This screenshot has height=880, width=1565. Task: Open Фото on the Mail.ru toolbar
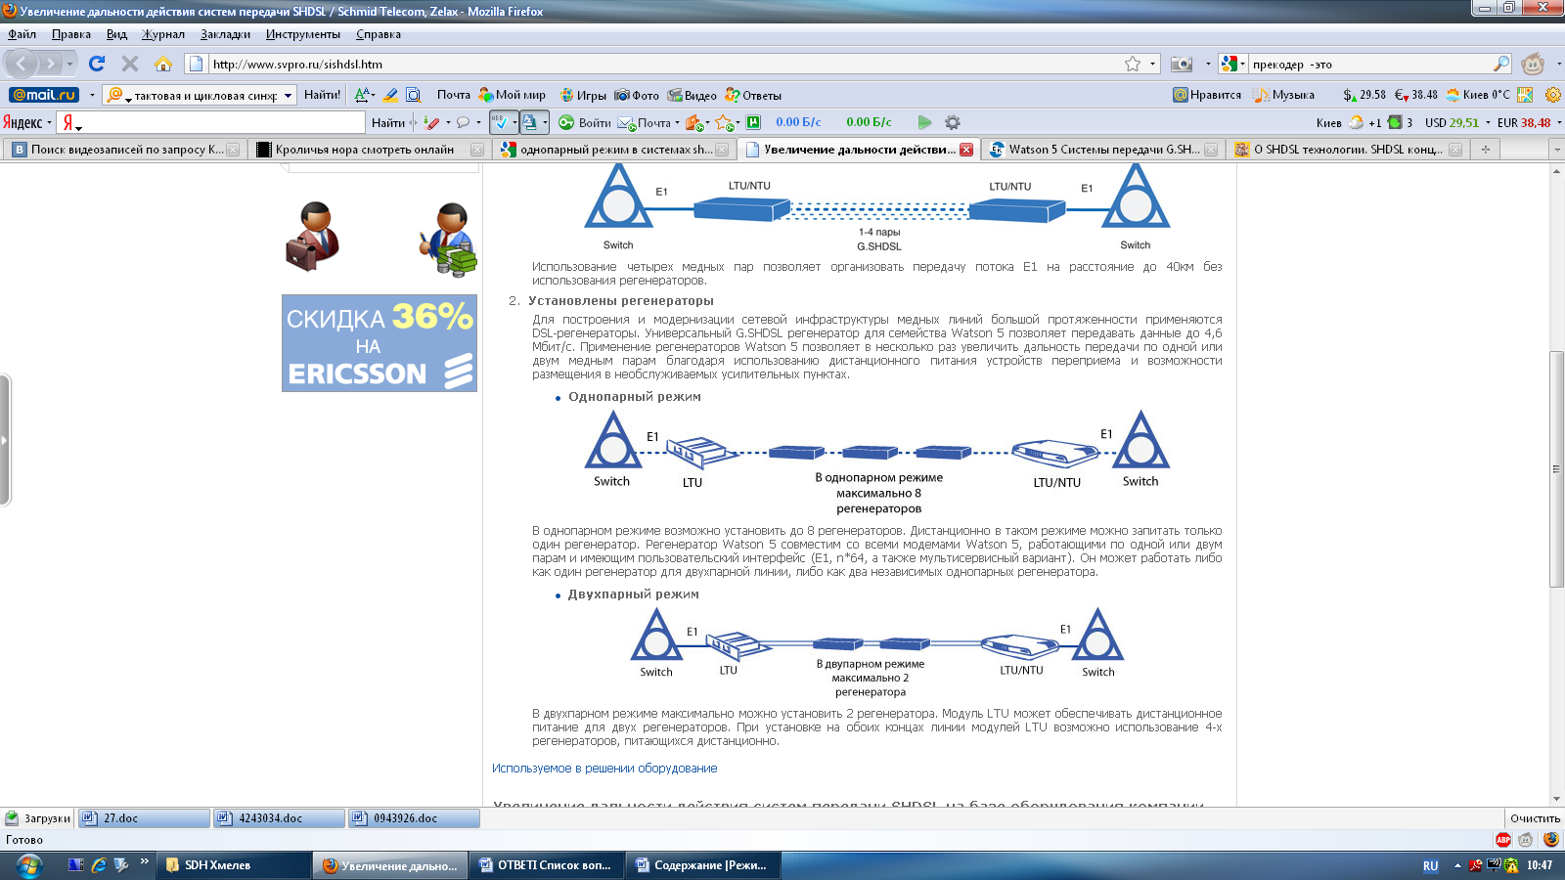click(637, 95)
